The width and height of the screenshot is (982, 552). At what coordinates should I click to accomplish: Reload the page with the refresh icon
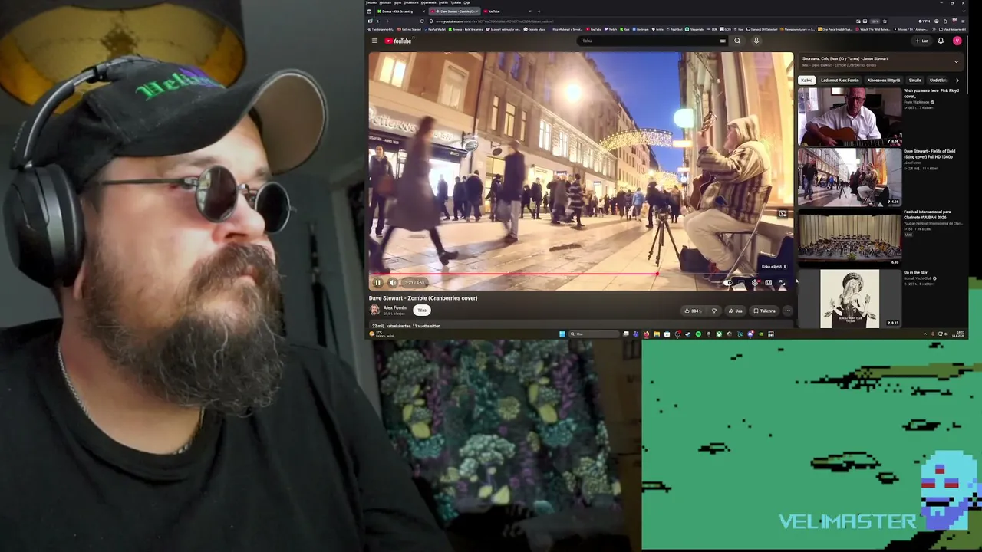421,21
